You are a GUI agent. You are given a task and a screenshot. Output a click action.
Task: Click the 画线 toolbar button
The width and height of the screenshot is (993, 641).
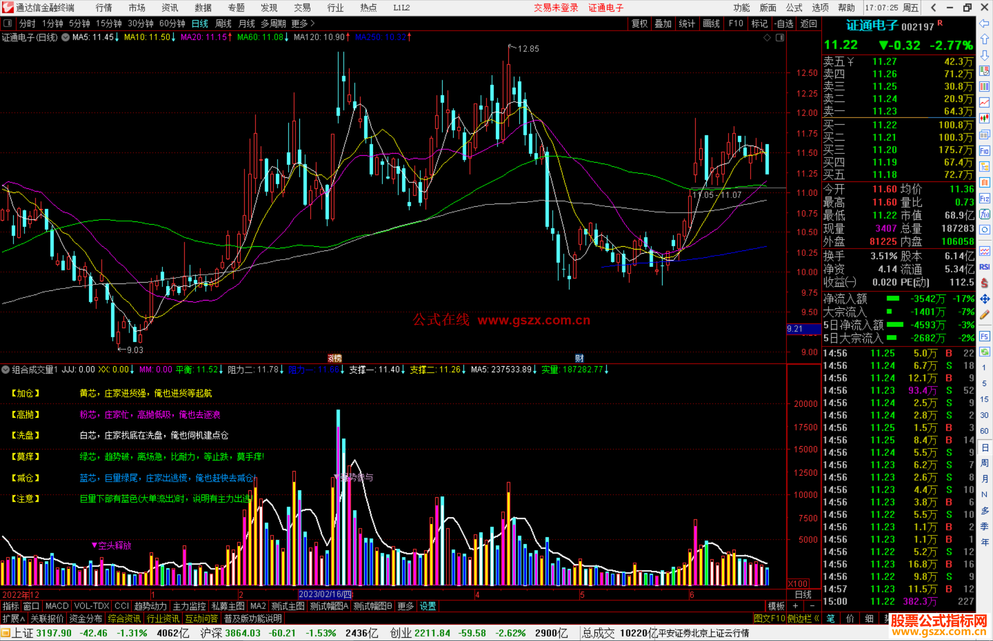pyautogui.click(x=711, y=23)
